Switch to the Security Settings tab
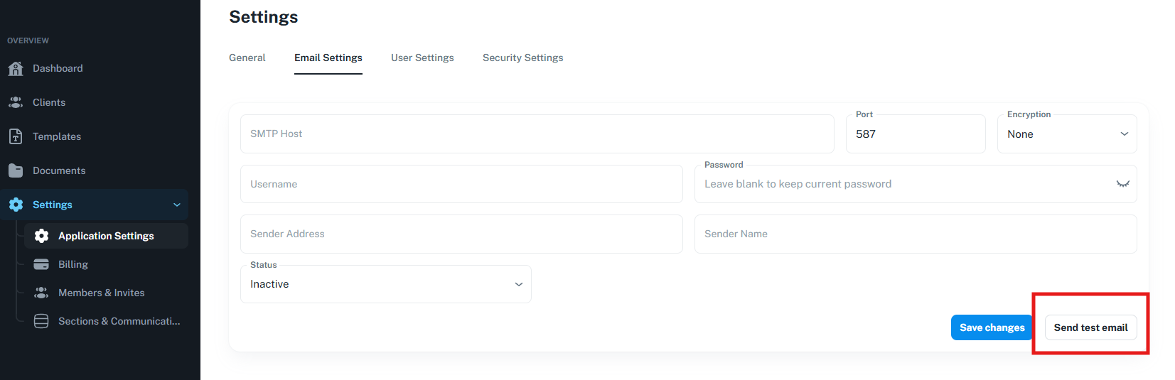The image size is (1175, 380). pos(522,58)
